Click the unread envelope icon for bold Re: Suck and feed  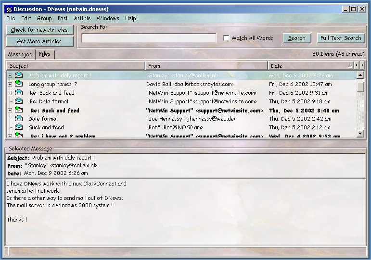click(19, 110)
